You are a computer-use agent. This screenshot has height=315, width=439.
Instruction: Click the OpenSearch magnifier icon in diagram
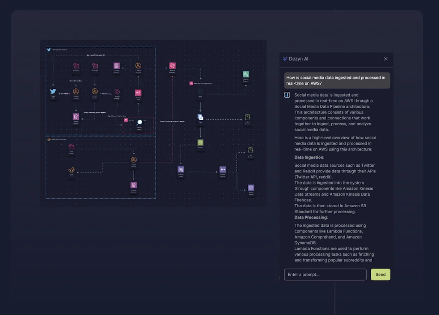(x=139, y=123)
